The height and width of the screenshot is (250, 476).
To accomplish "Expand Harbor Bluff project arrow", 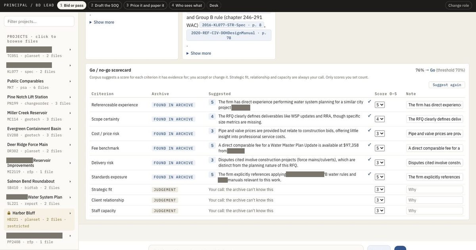I will click(x=70, y=213).
